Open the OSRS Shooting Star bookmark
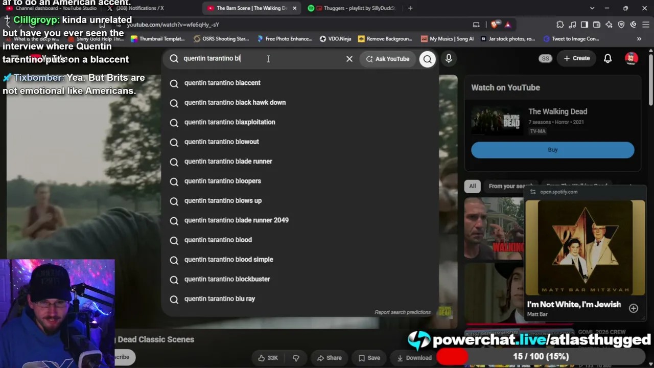This screenshot has height=368, width=654. pos(221,39)
